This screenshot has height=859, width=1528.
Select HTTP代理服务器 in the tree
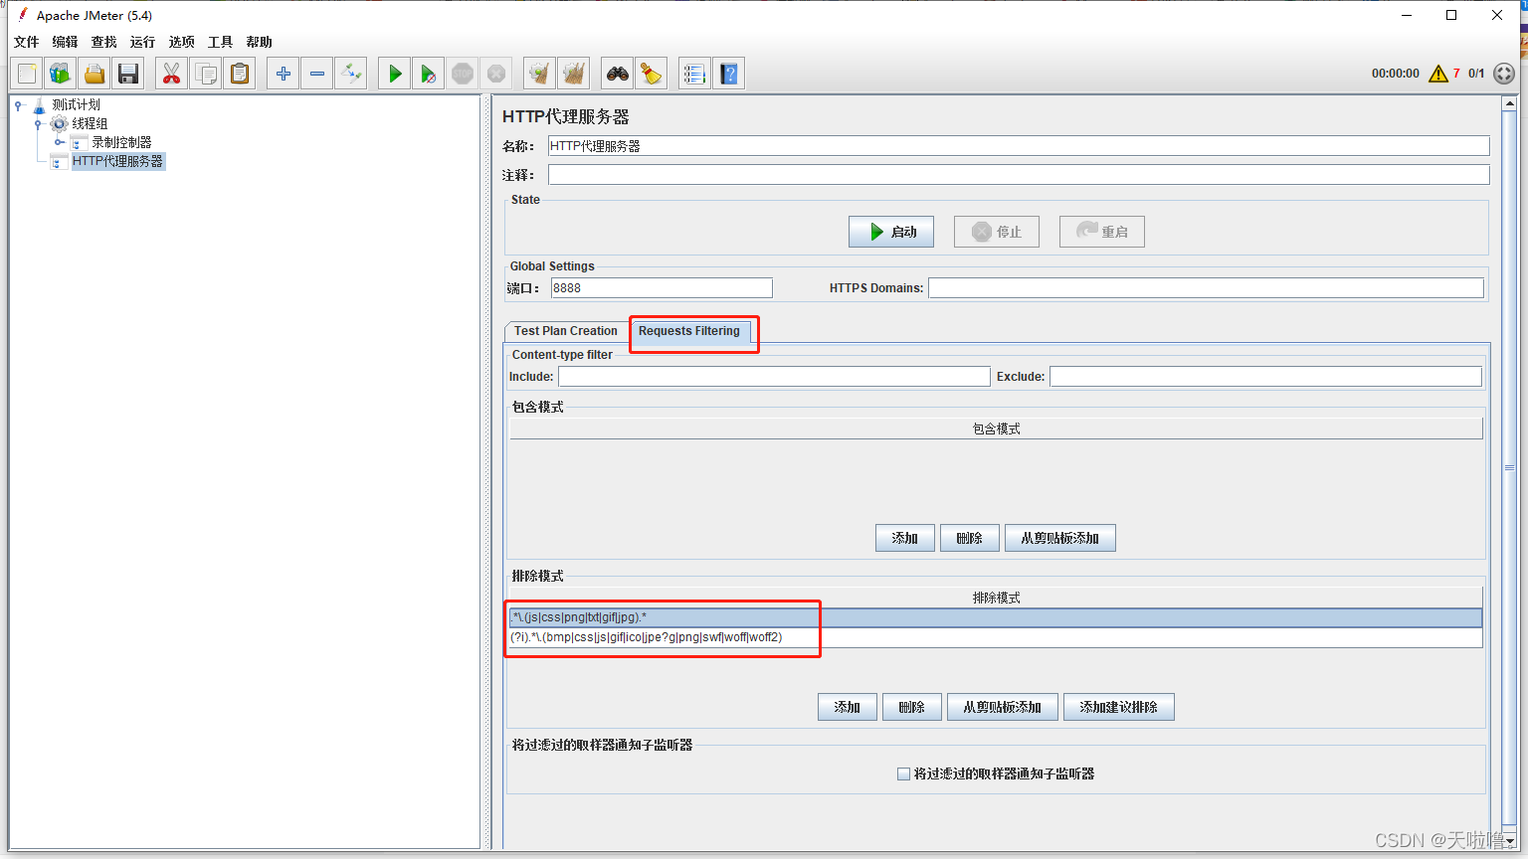(x=117, y=161)
